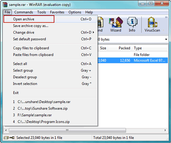Select the Microsoft Excel 97 file row
Viewport: 171px width, 143px height.
[133, 60]
